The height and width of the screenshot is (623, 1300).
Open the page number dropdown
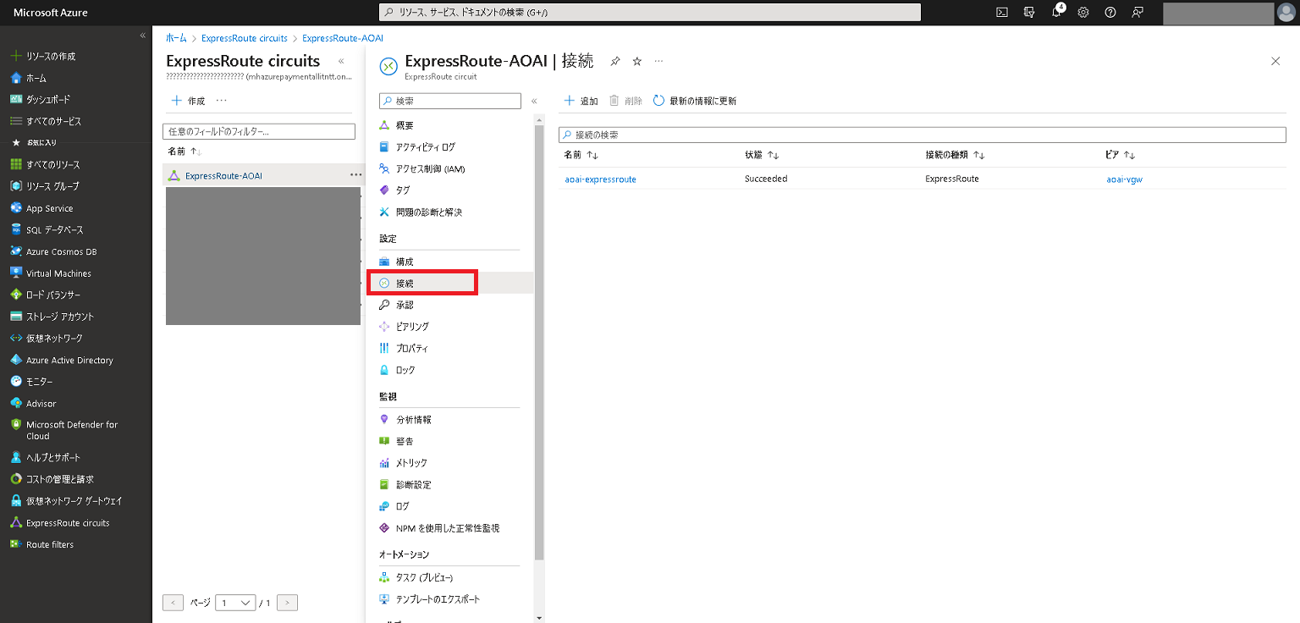235,603
